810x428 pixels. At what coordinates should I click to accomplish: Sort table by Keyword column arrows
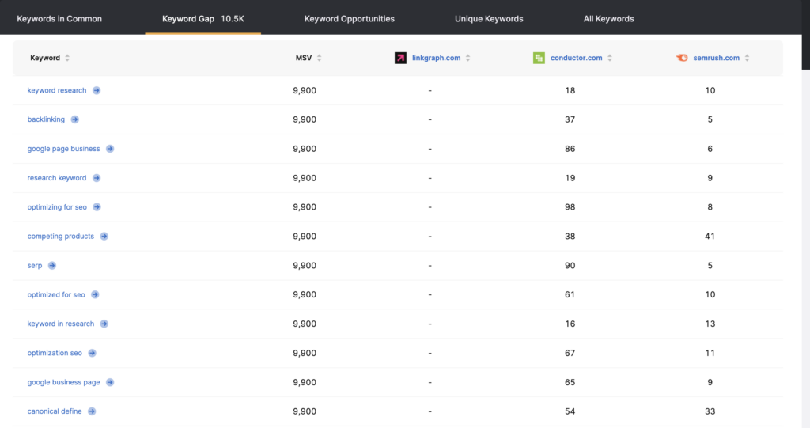click(x=67, y=58)
